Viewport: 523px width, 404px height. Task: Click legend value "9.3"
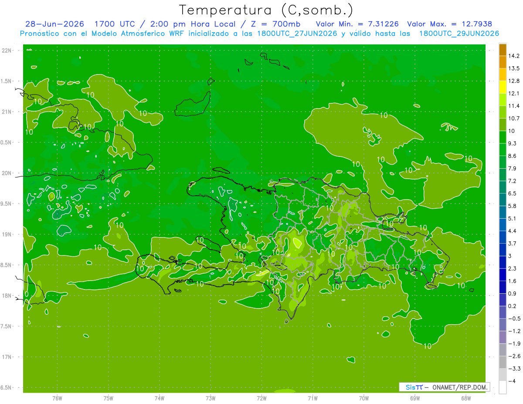tap(512, 143)
